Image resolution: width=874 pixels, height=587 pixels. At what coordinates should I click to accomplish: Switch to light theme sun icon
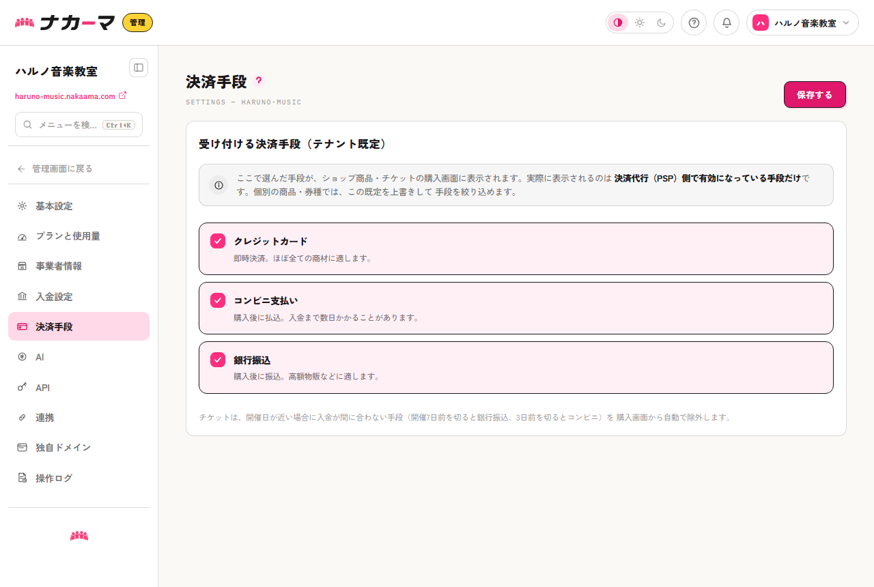640,23
